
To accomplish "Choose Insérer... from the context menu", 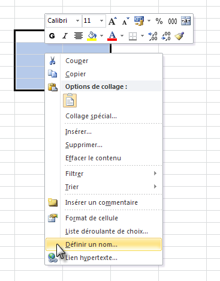I will 104,131.
